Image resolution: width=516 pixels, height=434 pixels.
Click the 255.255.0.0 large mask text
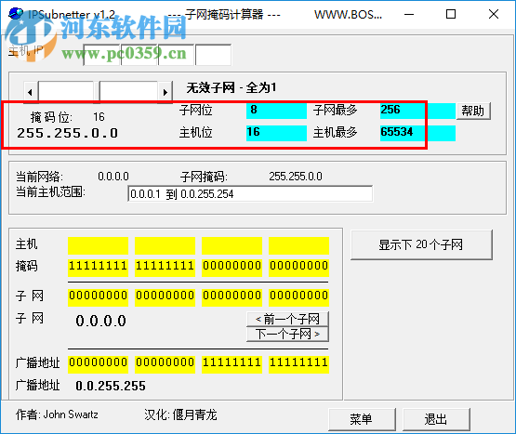click(x=68, y=133)
